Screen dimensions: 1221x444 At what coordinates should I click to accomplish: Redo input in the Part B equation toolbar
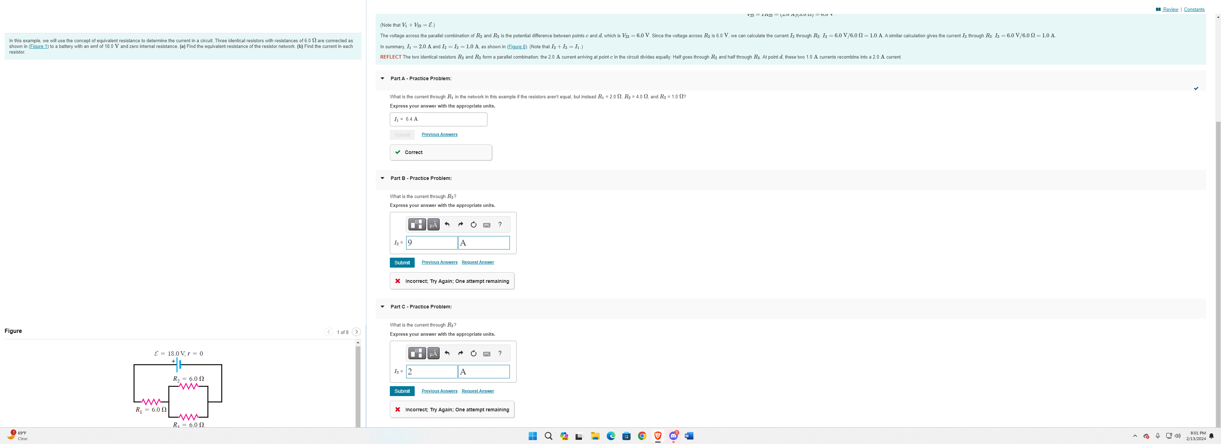[460, 224]
